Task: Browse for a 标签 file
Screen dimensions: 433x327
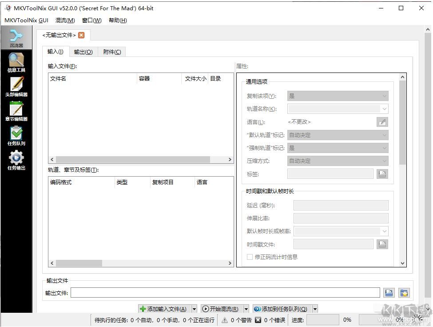Action: 382,174
